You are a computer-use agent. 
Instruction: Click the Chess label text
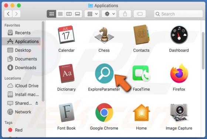click(104, 50)
